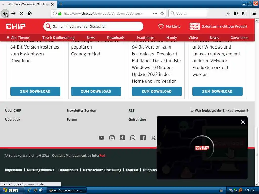Open the Downloads menu item
Screen dimensions: 259x194
pyautogui.click(x=116, y=38)
